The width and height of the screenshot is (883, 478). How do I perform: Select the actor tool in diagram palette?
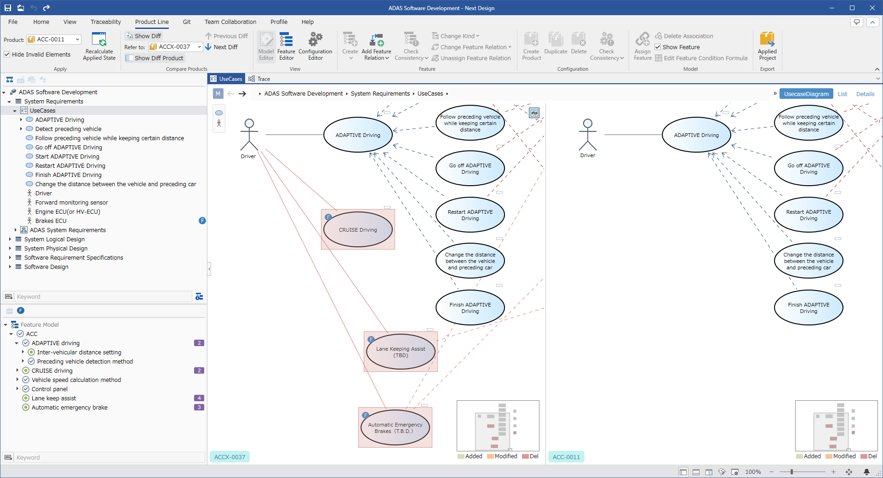tap(219, 123)
